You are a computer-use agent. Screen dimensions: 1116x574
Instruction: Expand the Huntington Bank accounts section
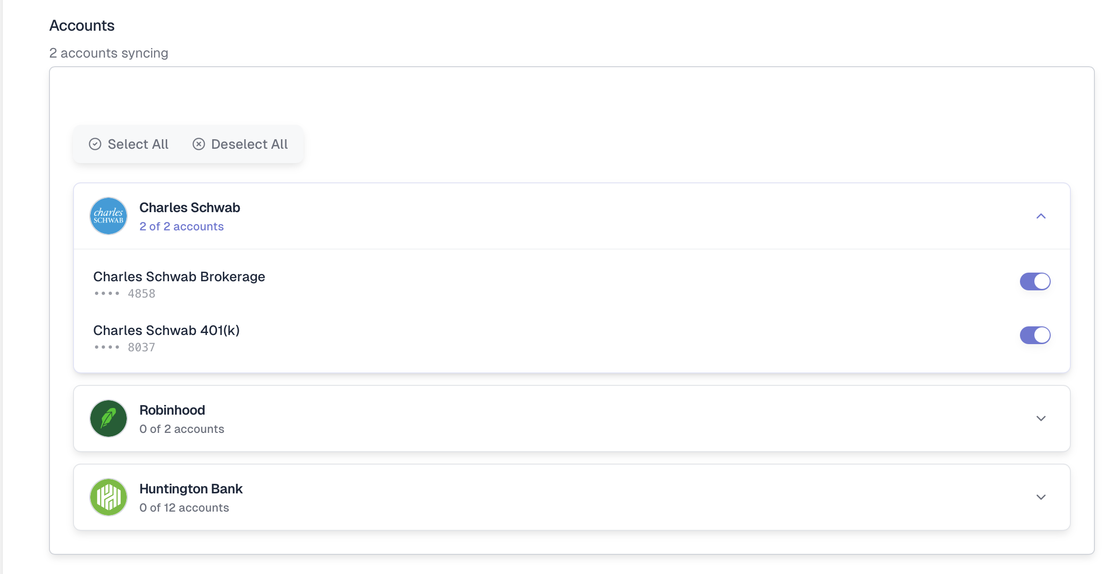click(x=1041, y=497)
